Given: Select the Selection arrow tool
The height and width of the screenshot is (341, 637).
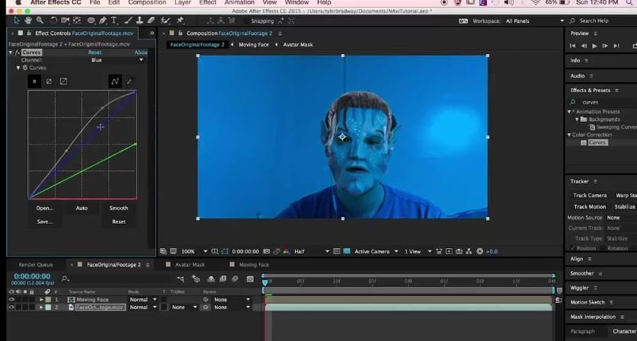Looking at the screenshot, I should 17,21.
